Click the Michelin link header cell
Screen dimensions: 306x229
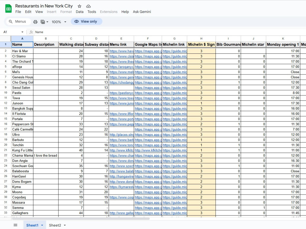[x=174, y=45]
